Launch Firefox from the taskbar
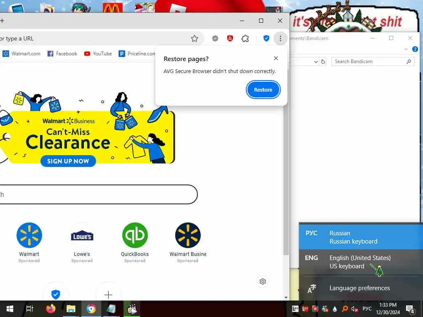This screenshot has height=317, width=423. pyautogui.click(x=50, y=309)
